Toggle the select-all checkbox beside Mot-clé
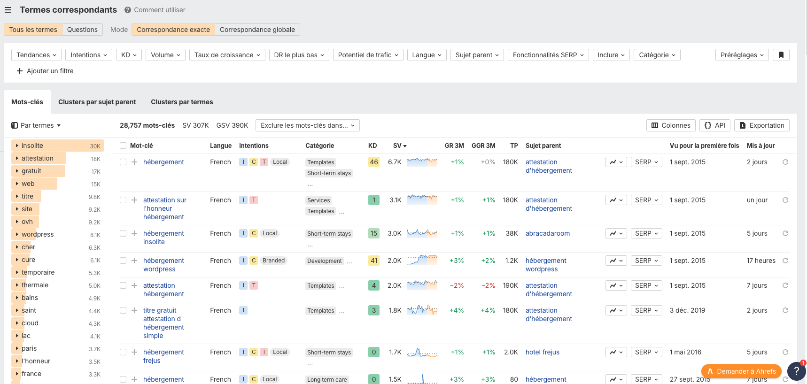This screenshot has width=807, height=384. pyautogui.click(x=123, y=146)
